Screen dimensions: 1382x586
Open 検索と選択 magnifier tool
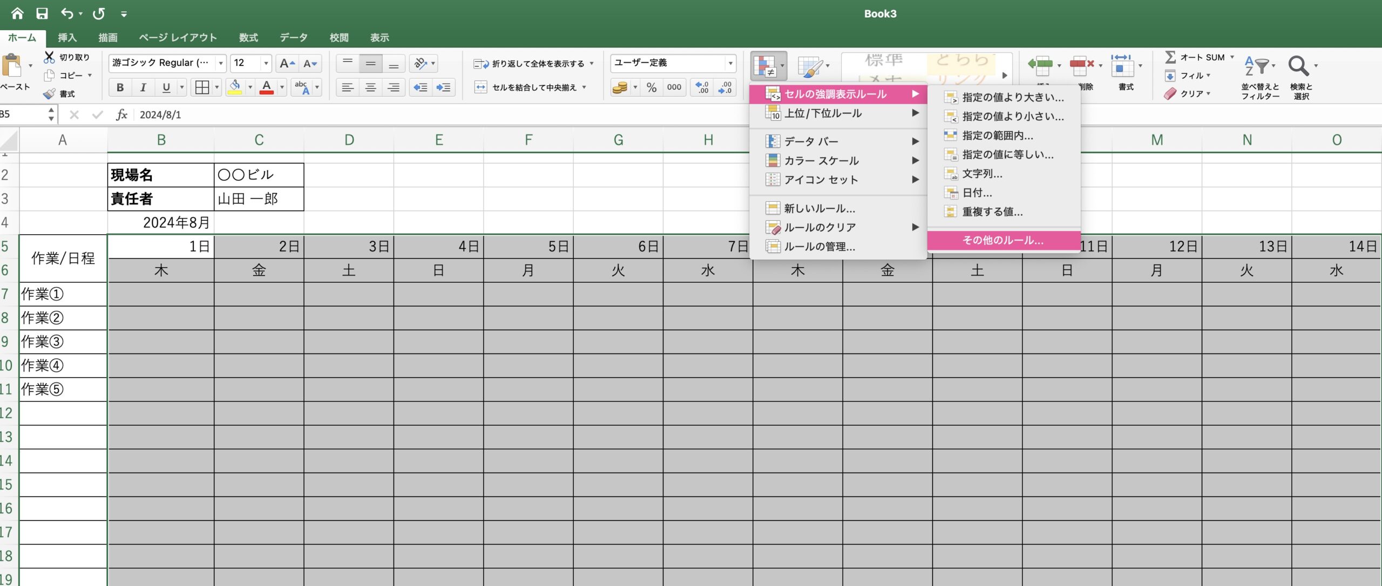click(x=1302, y=78)
